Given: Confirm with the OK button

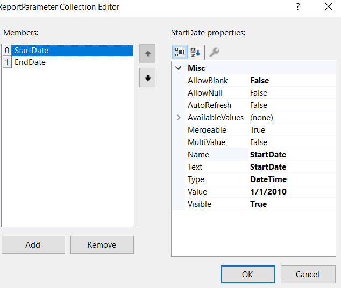Looking at the screenshot, I should click(247, 274).
